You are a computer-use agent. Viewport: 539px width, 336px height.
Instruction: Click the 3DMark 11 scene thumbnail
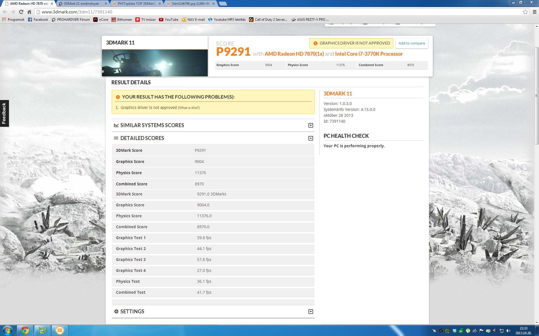(155, 63)
